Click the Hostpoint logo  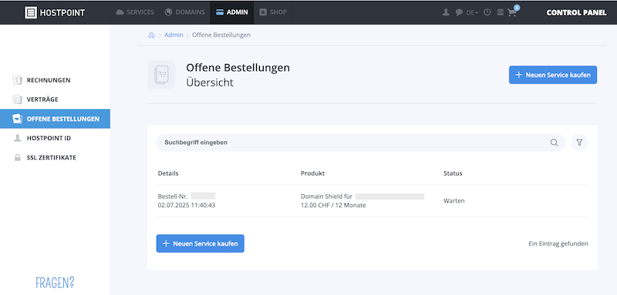pos(55,12)
